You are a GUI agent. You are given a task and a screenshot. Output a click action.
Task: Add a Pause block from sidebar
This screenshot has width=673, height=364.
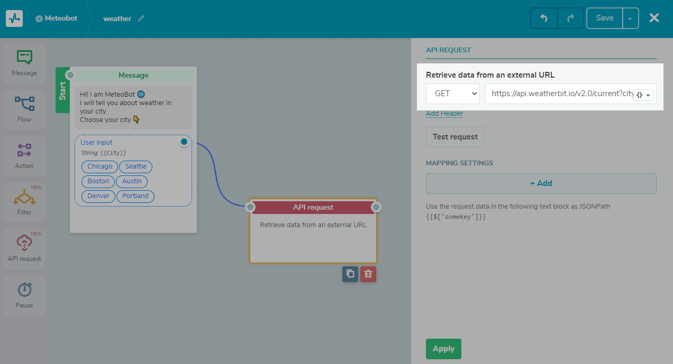pos(24,295)
